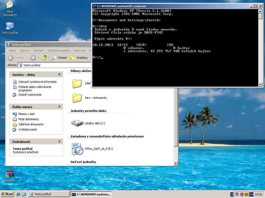Open Tento počítač desktop icon
Image resolution: width=265 pixels, height=198 pixels.
(x=10, y=26)
